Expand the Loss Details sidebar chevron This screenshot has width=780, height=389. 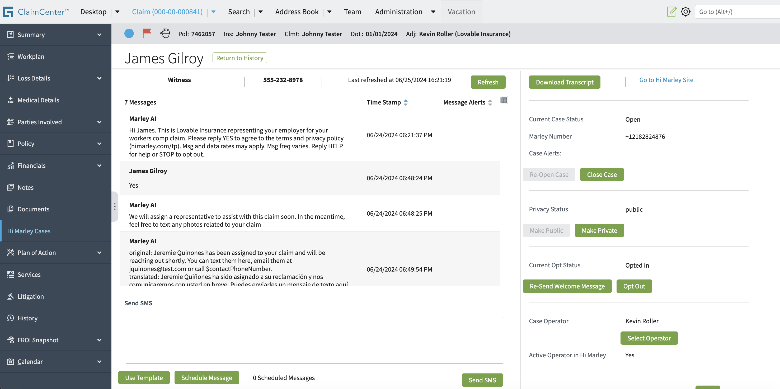99,78
